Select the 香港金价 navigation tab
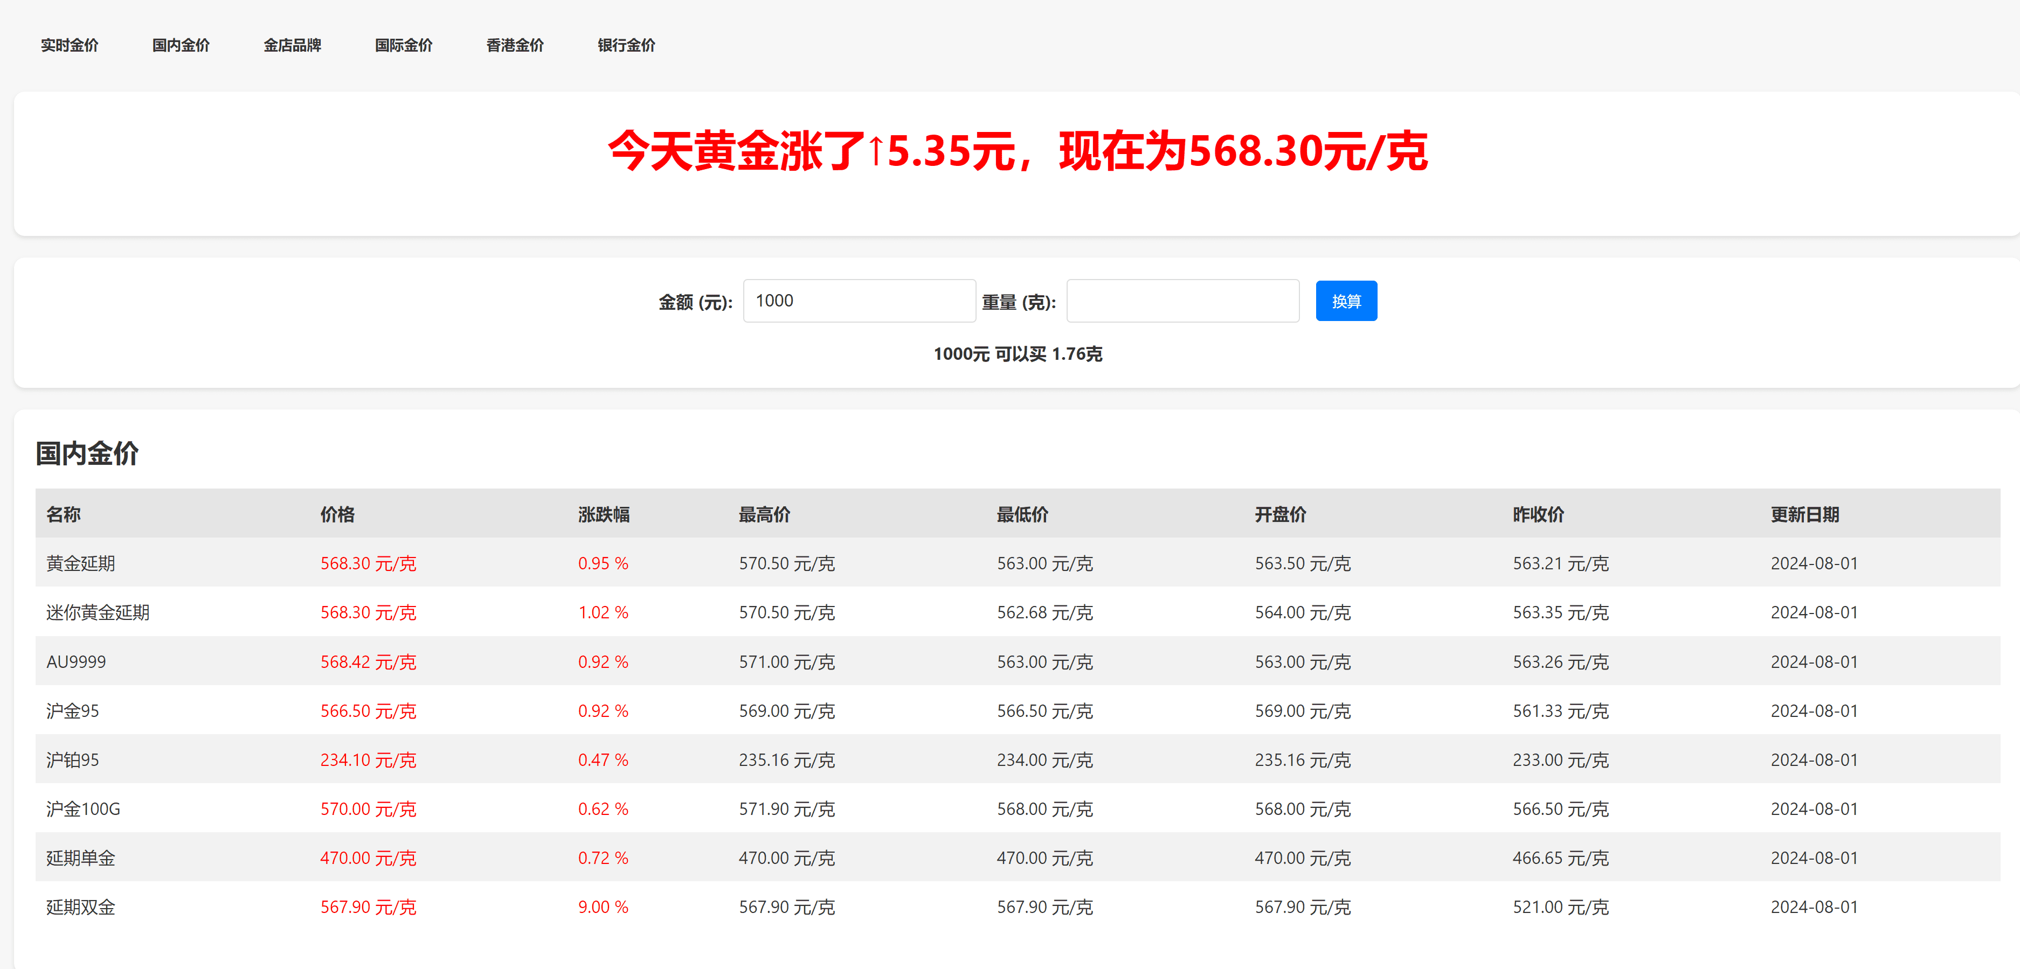Screen dimensions: 2020x969 click(514, 45)
